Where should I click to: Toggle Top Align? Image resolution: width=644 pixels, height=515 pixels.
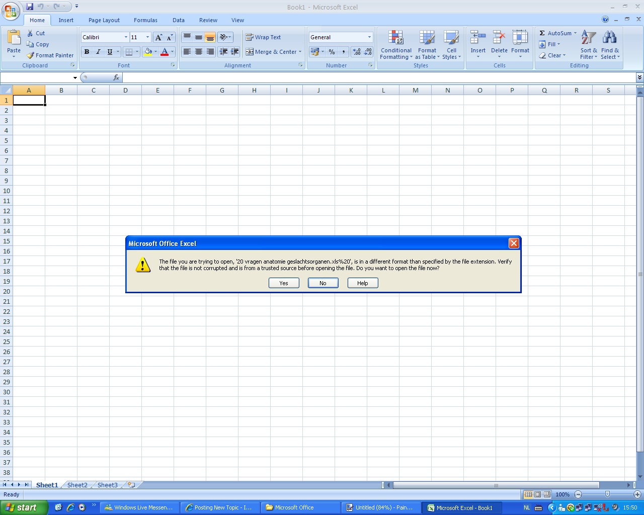[x=187, y=37]
